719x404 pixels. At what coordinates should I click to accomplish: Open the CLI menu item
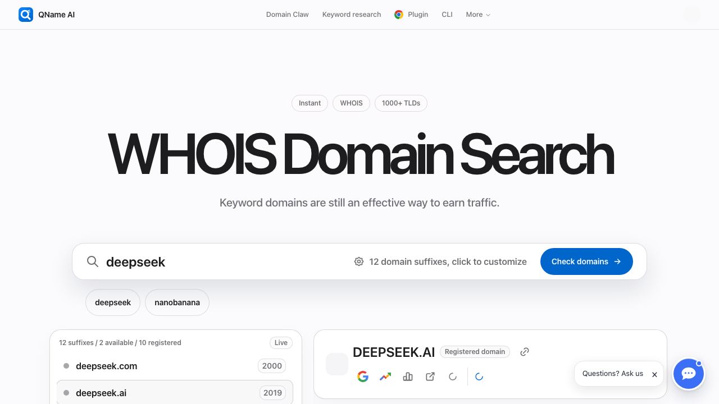pyautogui.click(x=447, y=15)
